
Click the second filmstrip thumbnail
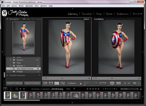pyautogui.click(x=15, y=95)
